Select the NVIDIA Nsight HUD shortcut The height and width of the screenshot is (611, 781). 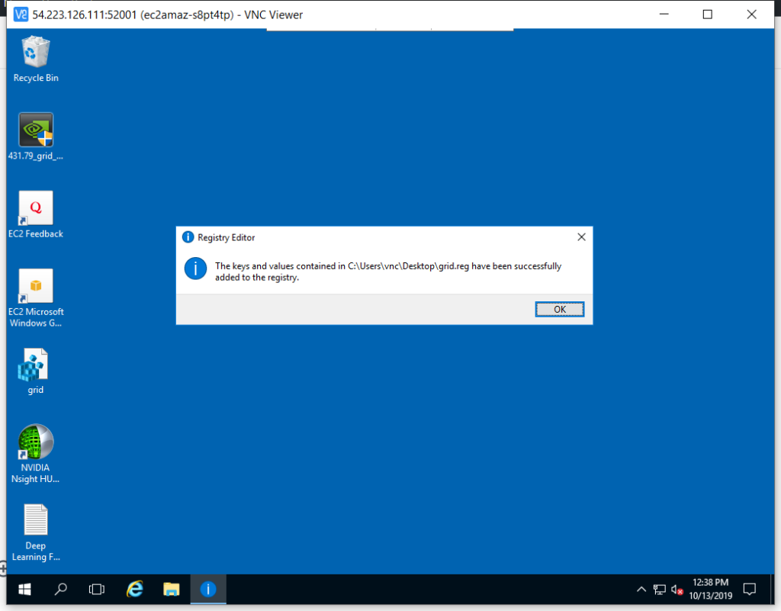tap(36, 442)
